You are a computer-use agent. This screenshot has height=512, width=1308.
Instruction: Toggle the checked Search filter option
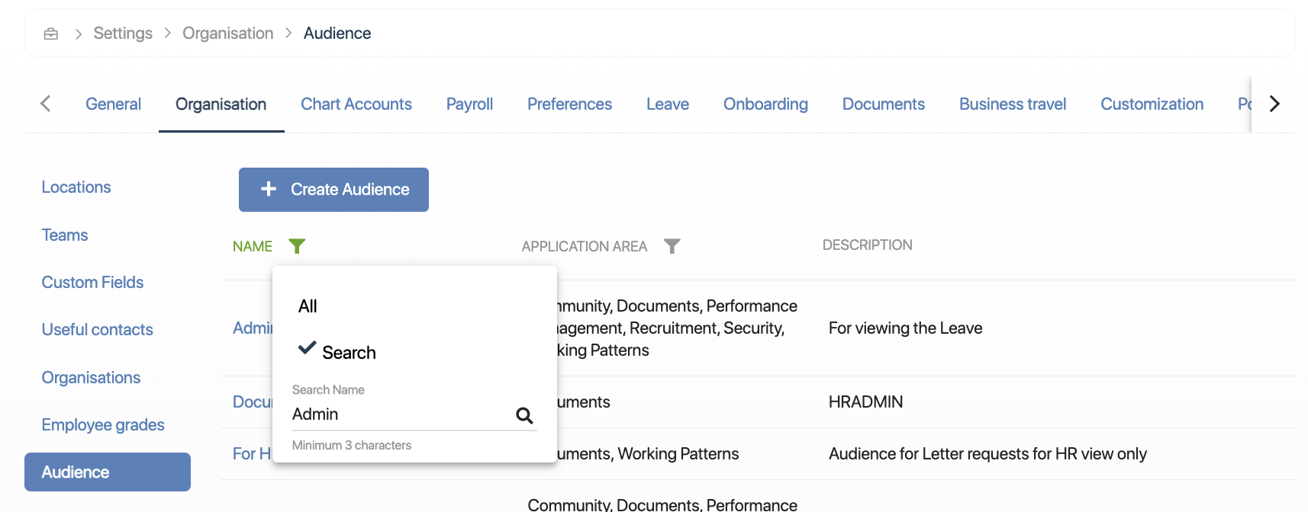pos(337,352)
